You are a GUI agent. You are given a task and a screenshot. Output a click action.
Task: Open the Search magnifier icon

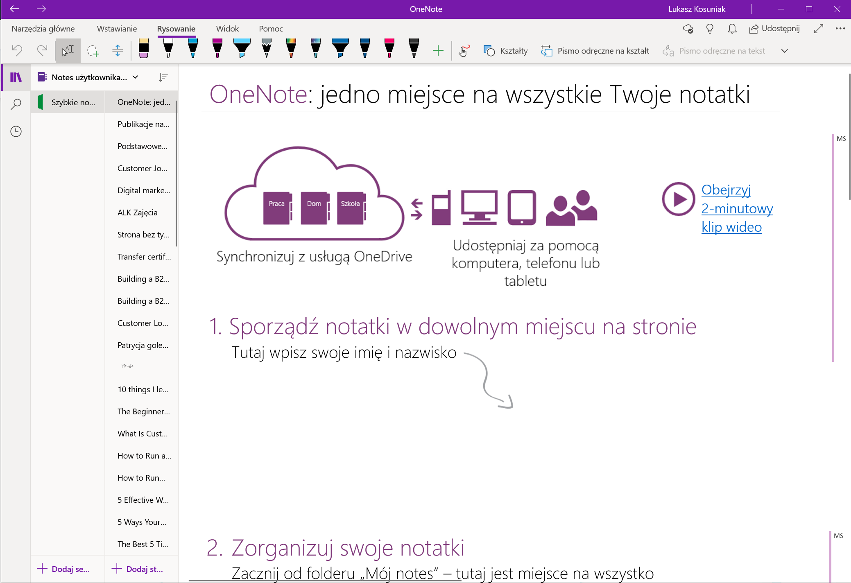[x=16, y=104]
